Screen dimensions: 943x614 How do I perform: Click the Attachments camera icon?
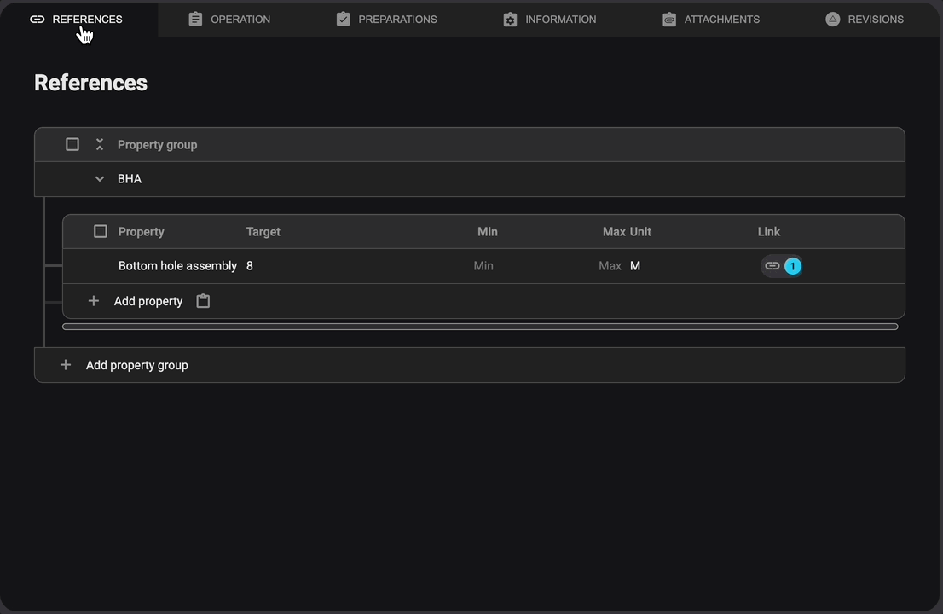pos(669,19)
